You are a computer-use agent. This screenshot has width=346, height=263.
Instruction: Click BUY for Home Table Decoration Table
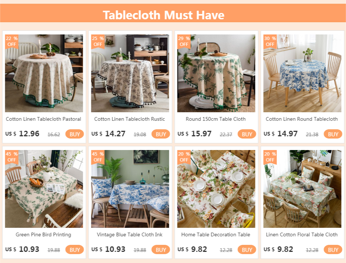click(247, 250)
